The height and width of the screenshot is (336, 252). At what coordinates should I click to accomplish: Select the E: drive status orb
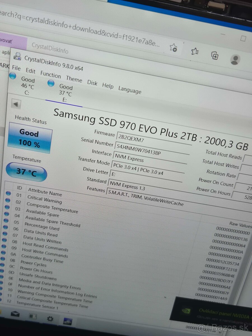click(51, 83)
